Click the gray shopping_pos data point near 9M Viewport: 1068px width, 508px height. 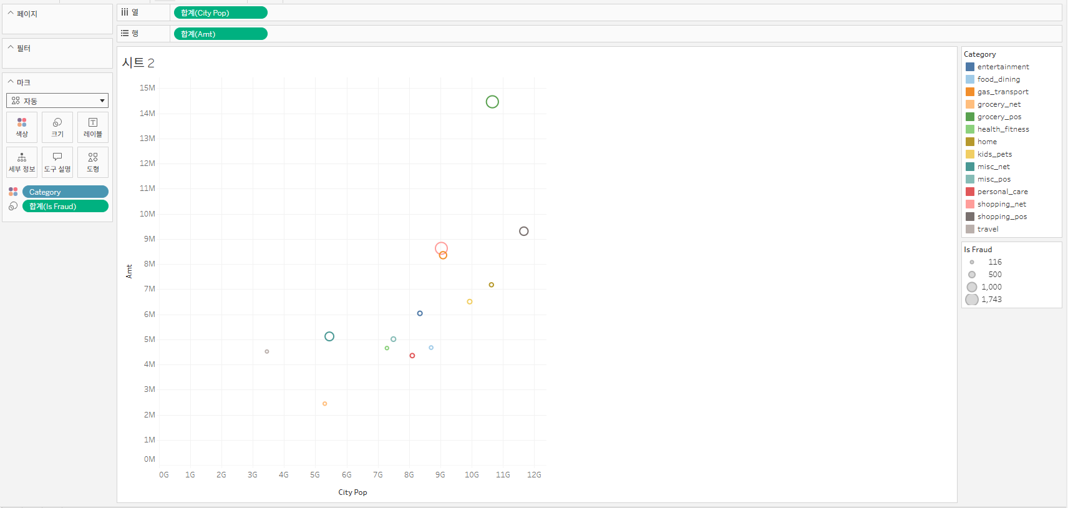coord(524,231)
